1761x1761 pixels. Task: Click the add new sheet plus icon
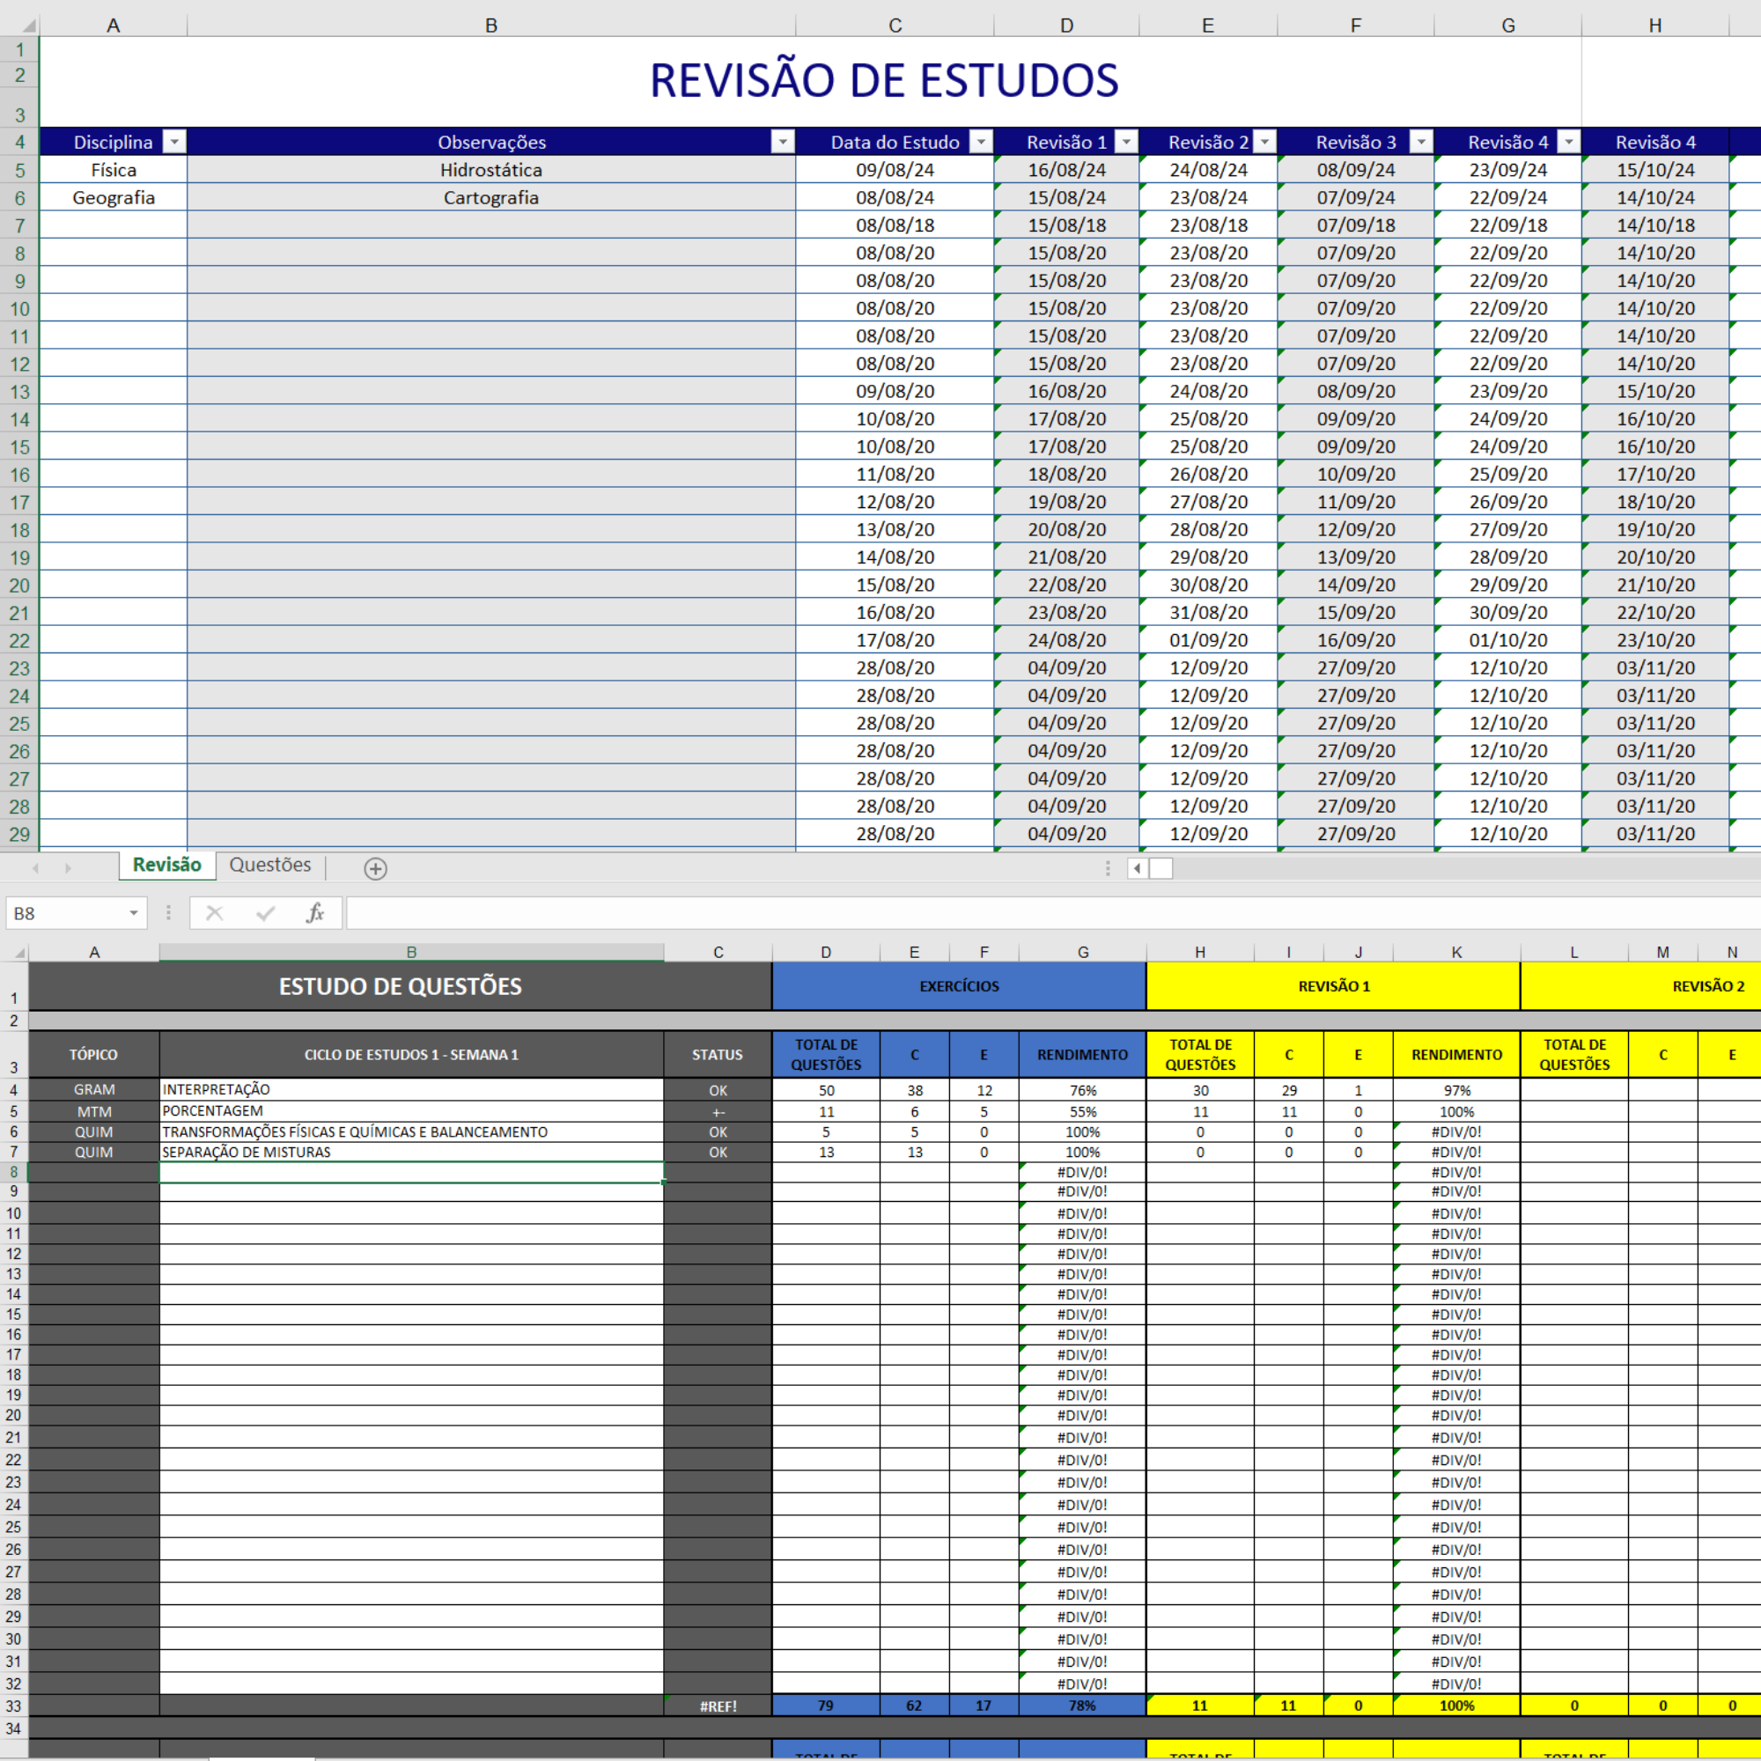point(374,869)
